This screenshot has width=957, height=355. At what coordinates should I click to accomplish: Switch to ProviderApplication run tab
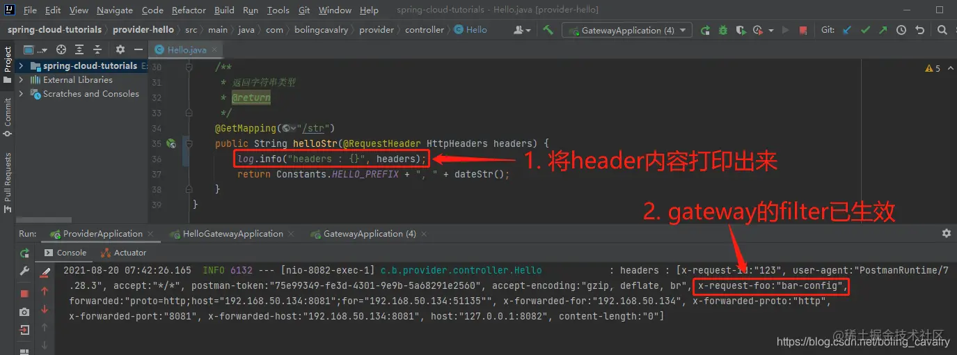[102, 234]
